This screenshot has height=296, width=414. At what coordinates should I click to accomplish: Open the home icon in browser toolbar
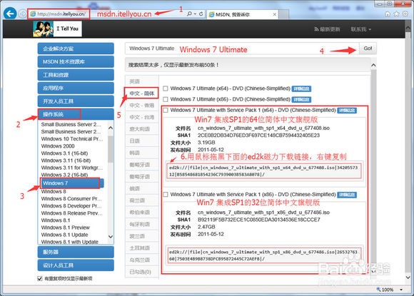tap(388, 14)
